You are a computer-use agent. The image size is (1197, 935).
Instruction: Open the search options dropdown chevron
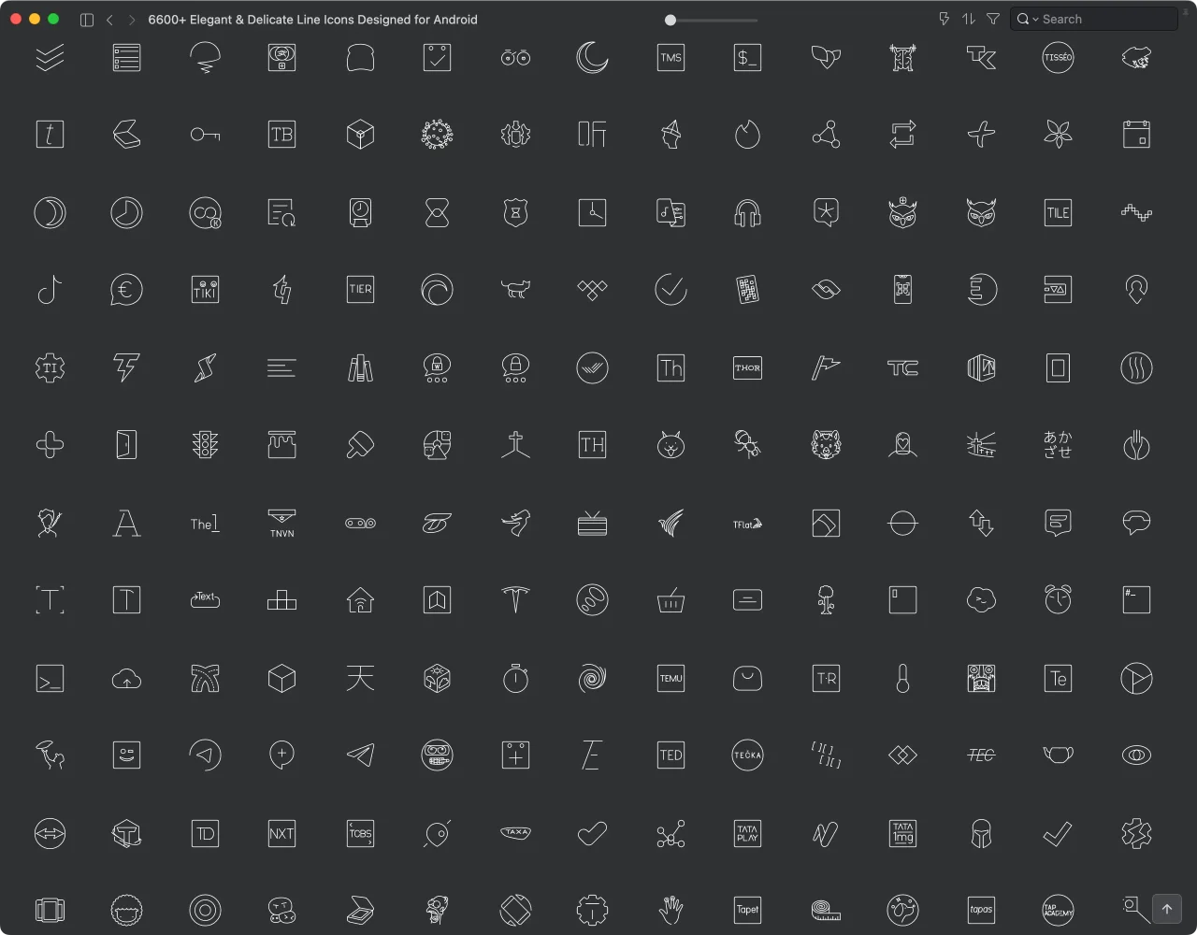tap(1036, 20)
